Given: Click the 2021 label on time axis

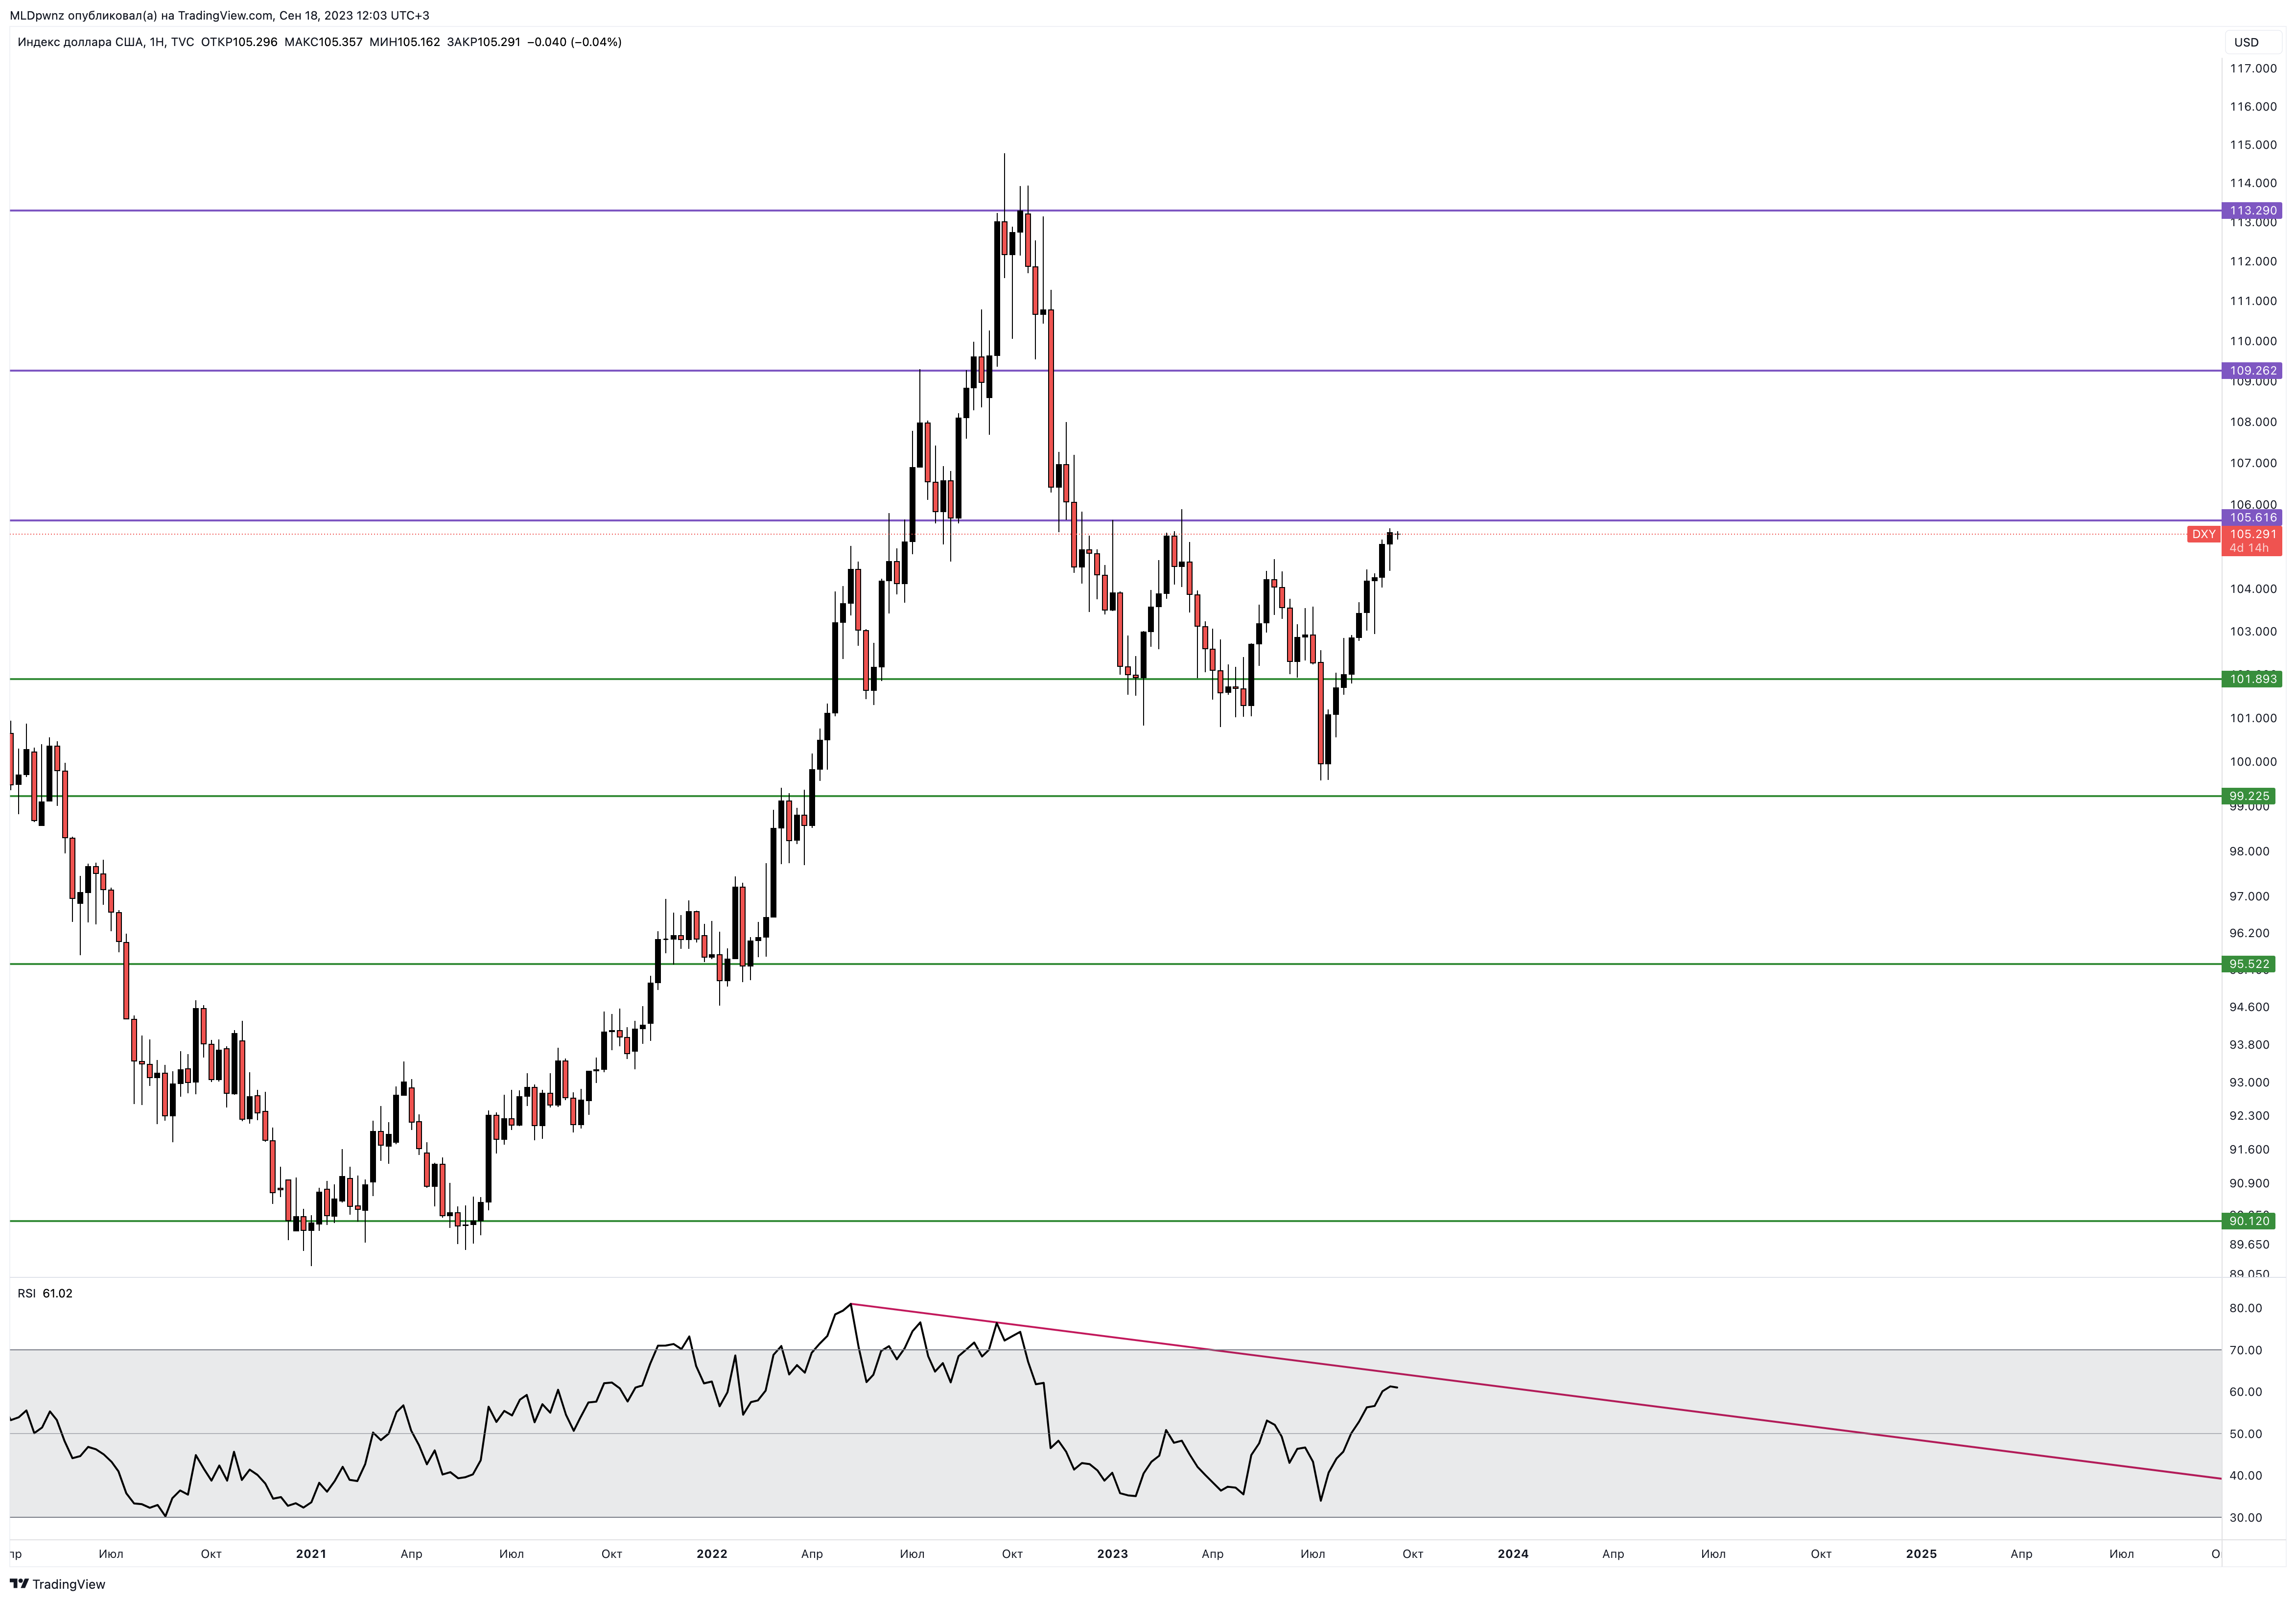Looking at the screenshot, I should [311, 1553].
